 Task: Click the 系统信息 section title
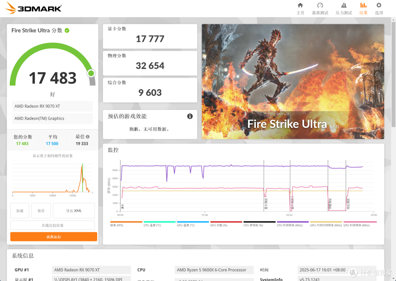(x=23, y=255)
